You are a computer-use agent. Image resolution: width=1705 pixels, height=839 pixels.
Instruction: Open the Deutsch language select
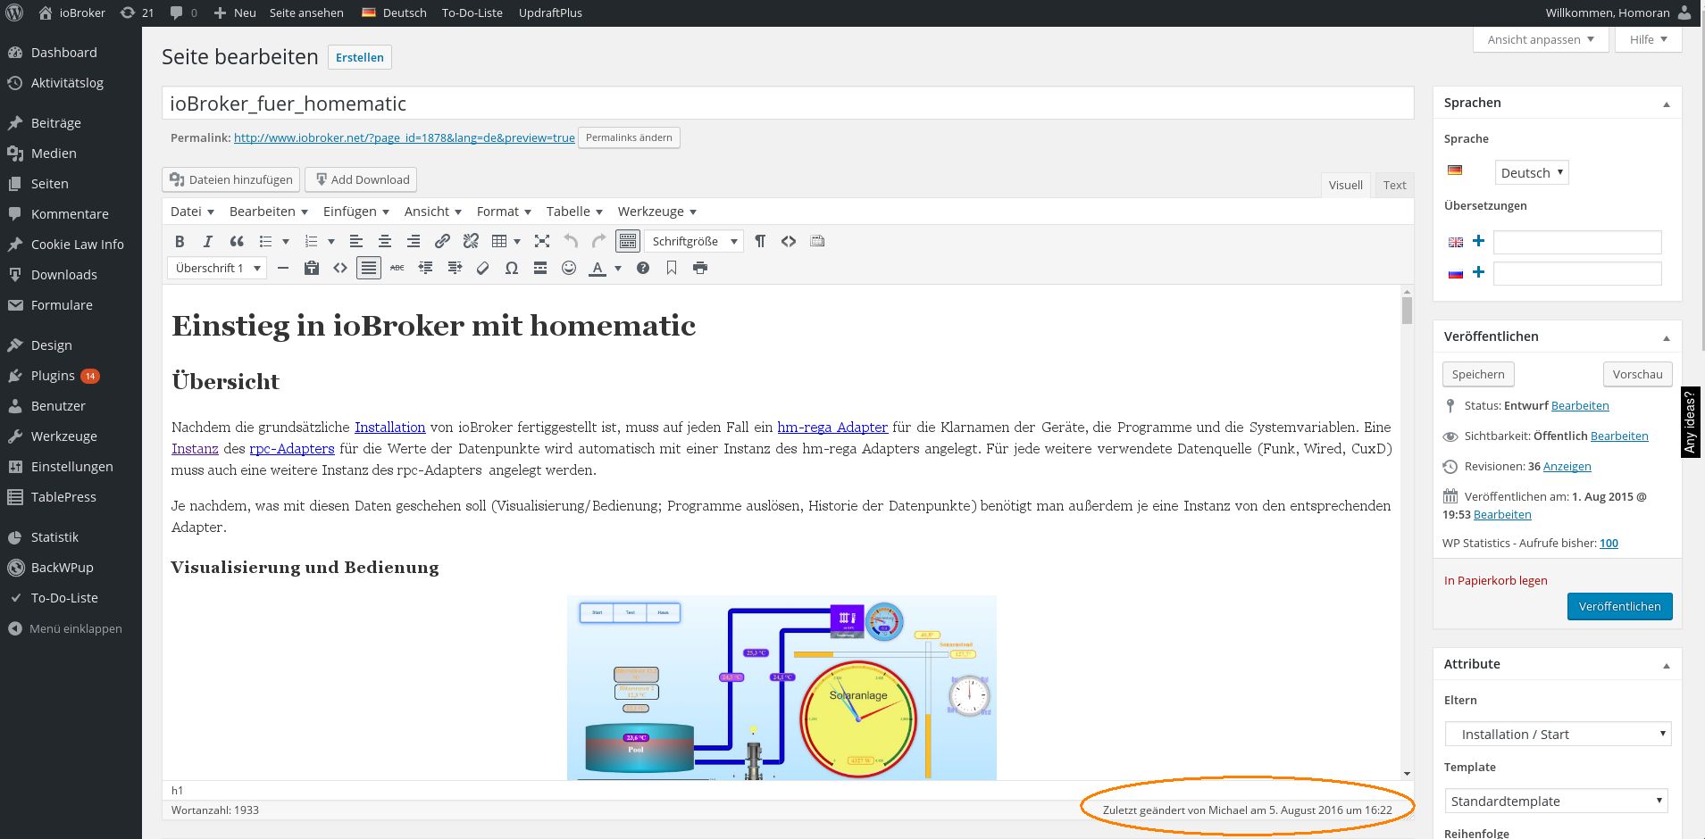tap(1532, 172)
